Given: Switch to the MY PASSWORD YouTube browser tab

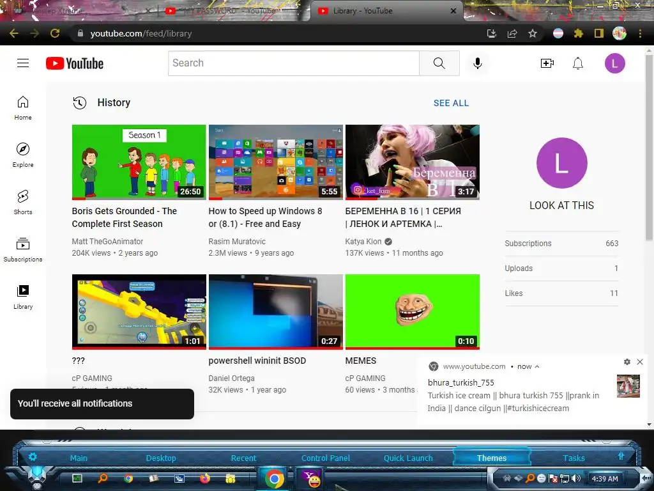Looking at the screenshot, I should point(230,11).
